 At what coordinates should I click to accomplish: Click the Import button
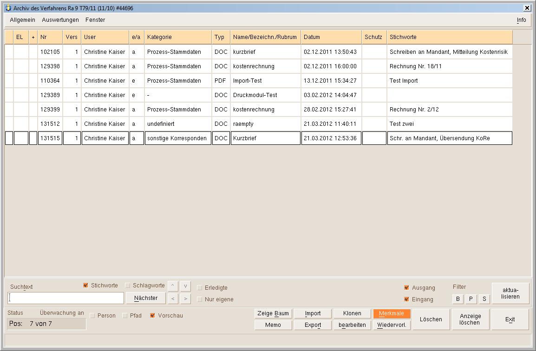(313, 313)
